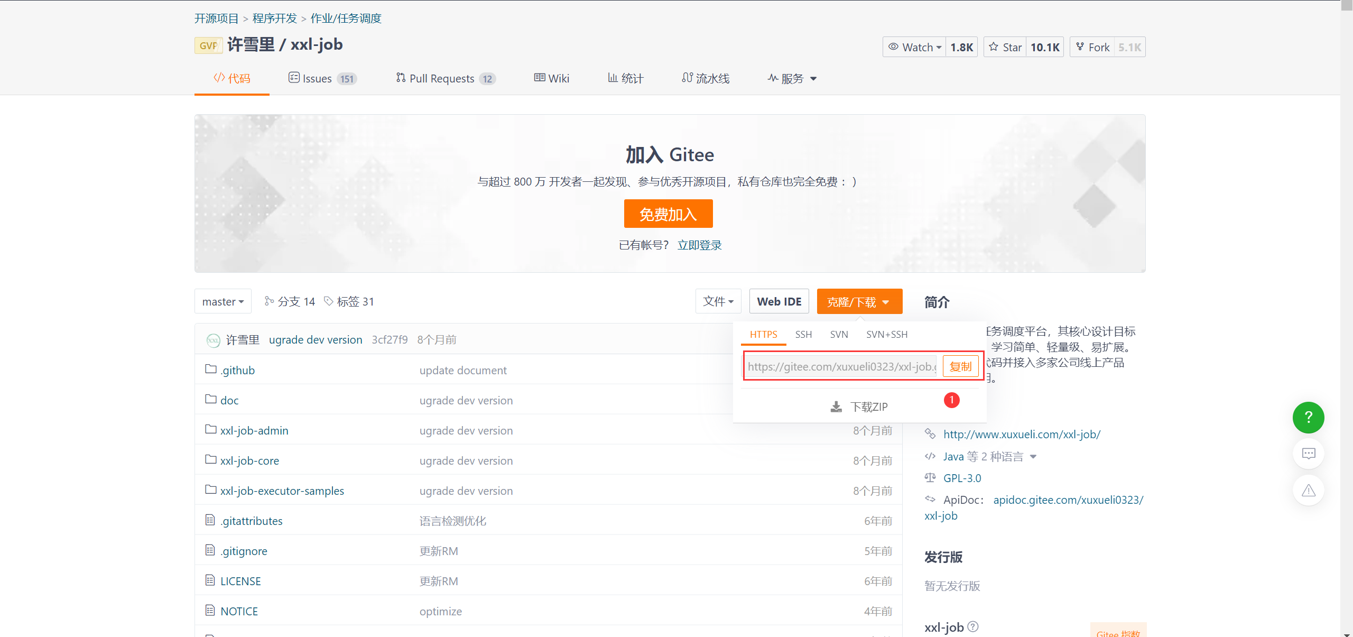The height and width of the screenshot is (637, 1353).
Task: Select the SVN clone tab
Action: (x=839, y=334)
